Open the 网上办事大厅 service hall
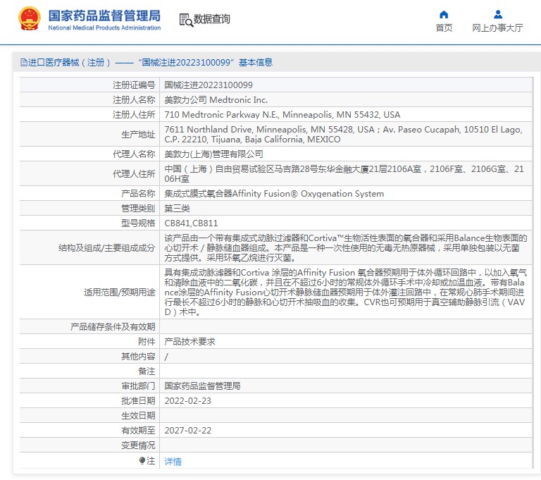 pos(497,28)
